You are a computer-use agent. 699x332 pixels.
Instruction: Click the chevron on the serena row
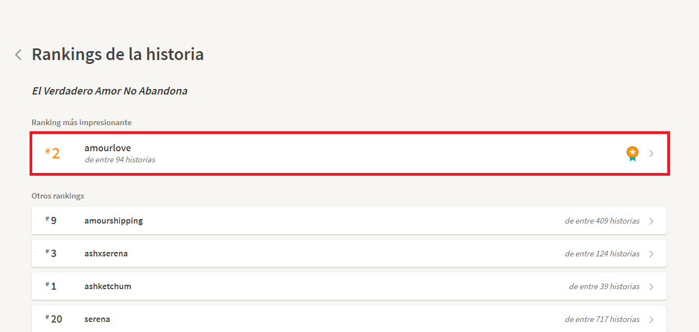coord(652,320)
